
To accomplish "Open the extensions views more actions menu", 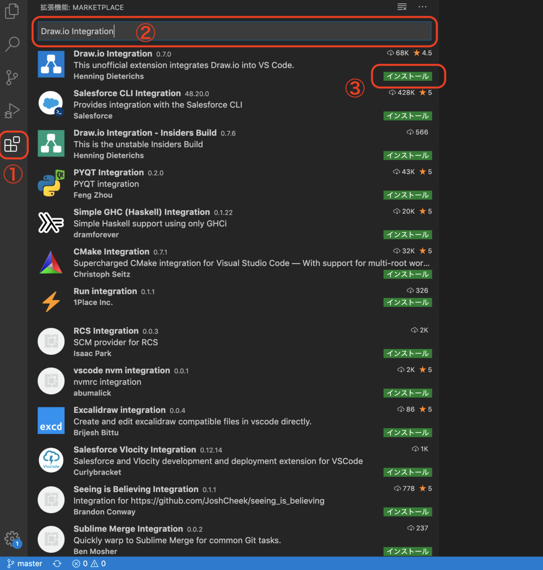I will click(x=422, y=7).
